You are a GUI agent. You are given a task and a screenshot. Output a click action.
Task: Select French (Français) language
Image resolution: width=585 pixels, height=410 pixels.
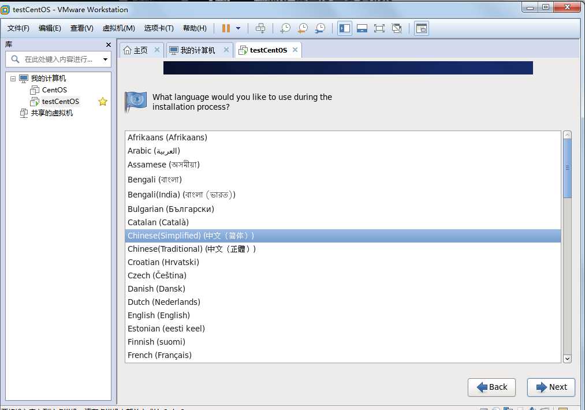click(343, 355)
